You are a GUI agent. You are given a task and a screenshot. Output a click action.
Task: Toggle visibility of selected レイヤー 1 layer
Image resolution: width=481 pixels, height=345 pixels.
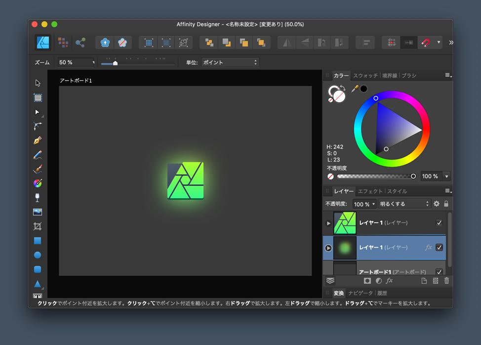440,247
